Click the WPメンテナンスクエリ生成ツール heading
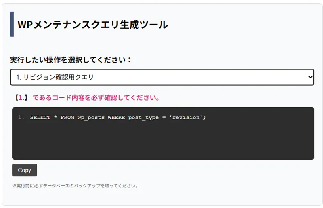The height and width of the screenshot is (208, 323). pyautogui.click(x=92, y=25)
